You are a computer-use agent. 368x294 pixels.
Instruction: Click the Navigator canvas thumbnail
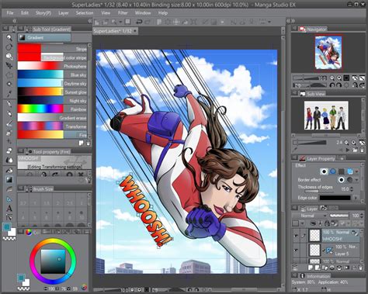328,53
